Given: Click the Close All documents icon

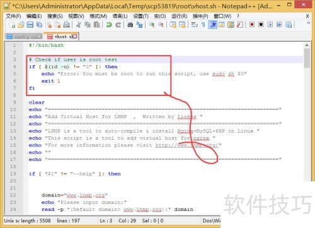Looking at the screenshot, I should [57, 25].
